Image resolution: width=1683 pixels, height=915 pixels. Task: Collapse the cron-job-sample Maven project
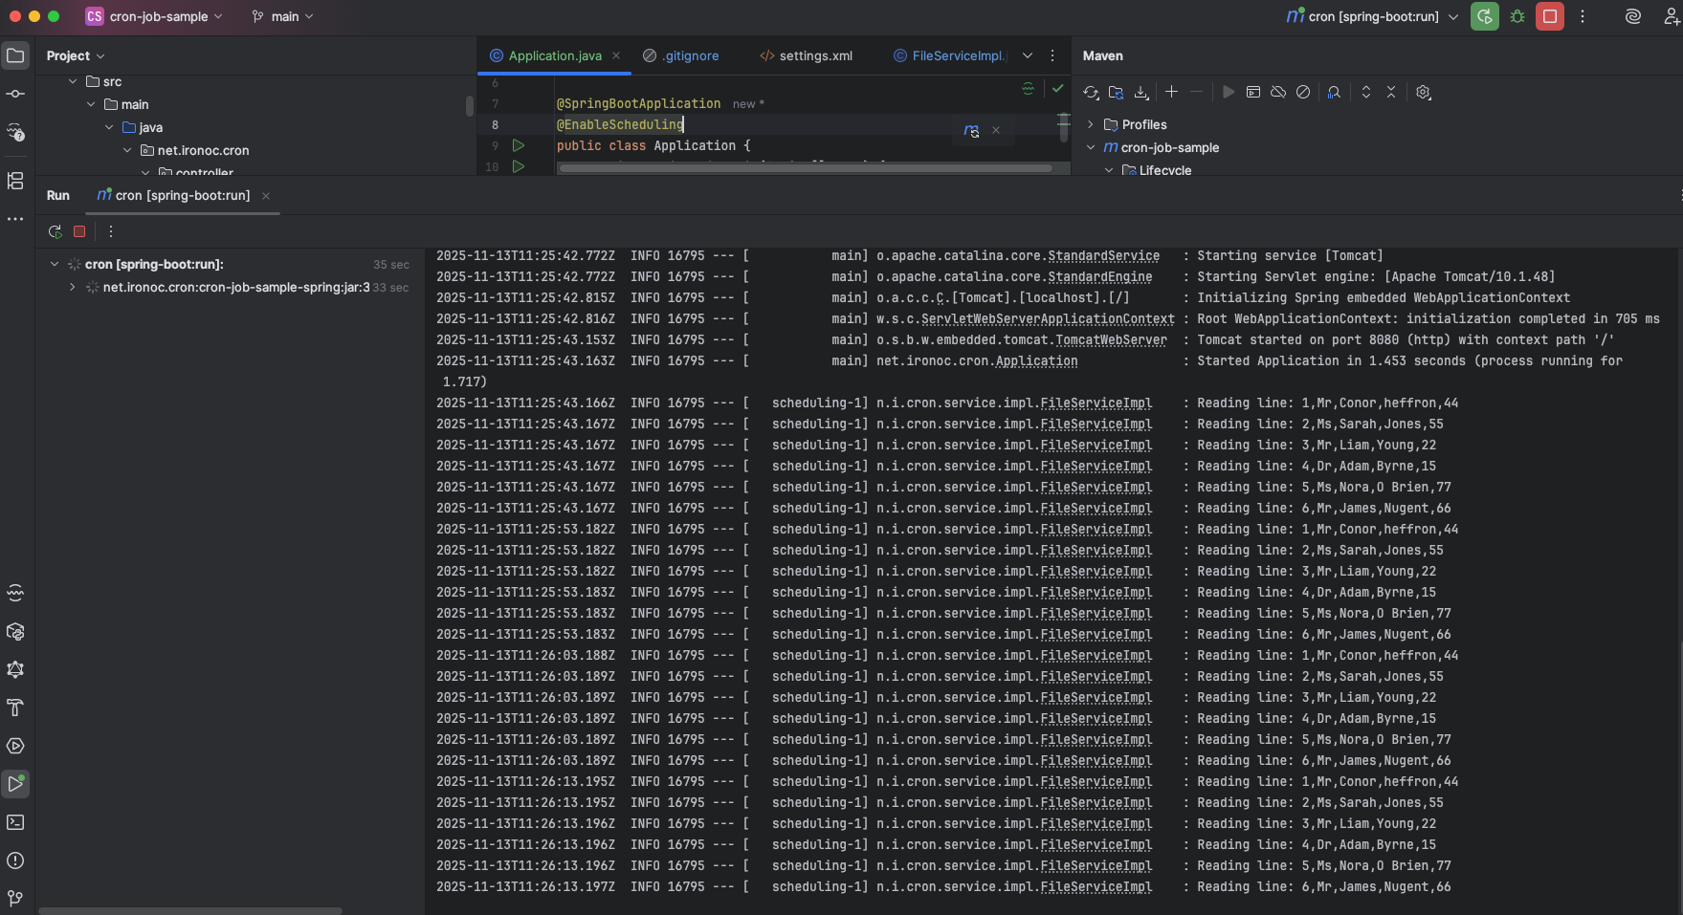[1092, 147]
